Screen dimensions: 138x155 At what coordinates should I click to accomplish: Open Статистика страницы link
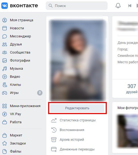77,120
